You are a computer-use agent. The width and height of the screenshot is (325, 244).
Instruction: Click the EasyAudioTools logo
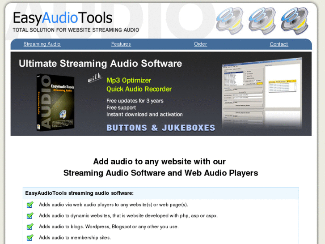pyautogui.click(x=63, y=18)
